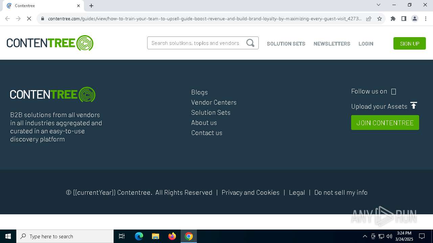Click the footer Contentree logo

[53, 94]
